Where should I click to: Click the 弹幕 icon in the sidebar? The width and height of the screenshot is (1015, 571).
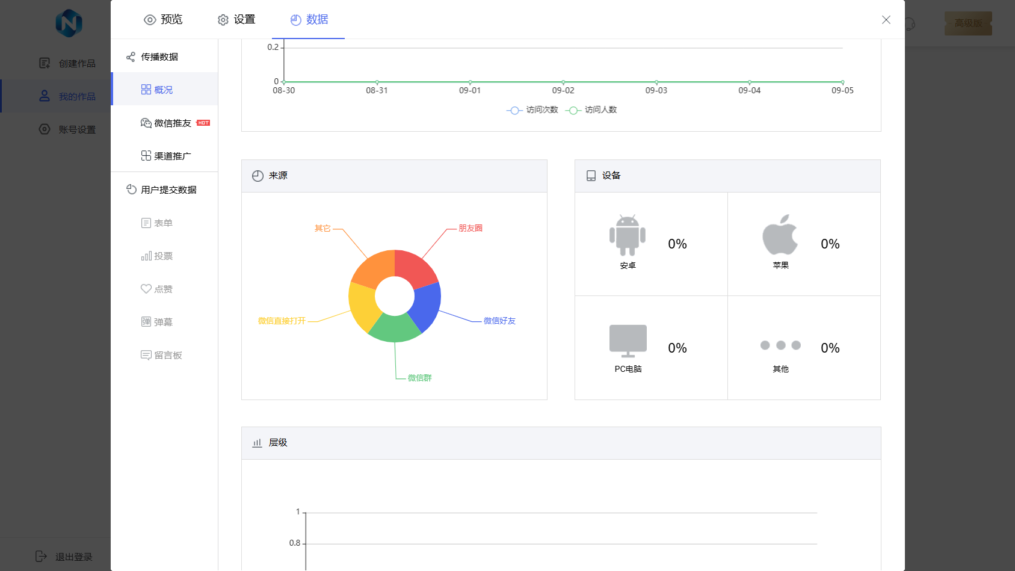tap(146, 322)
